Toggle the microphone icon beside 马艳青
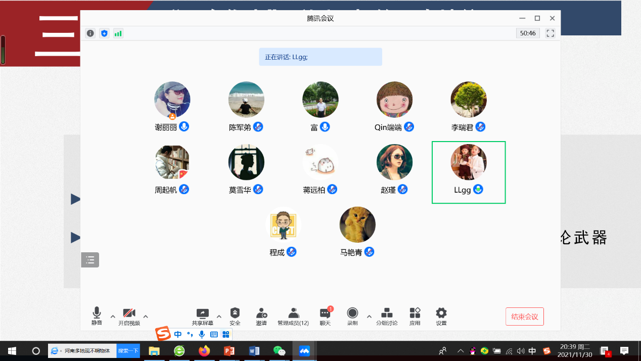 coord(370,252)
